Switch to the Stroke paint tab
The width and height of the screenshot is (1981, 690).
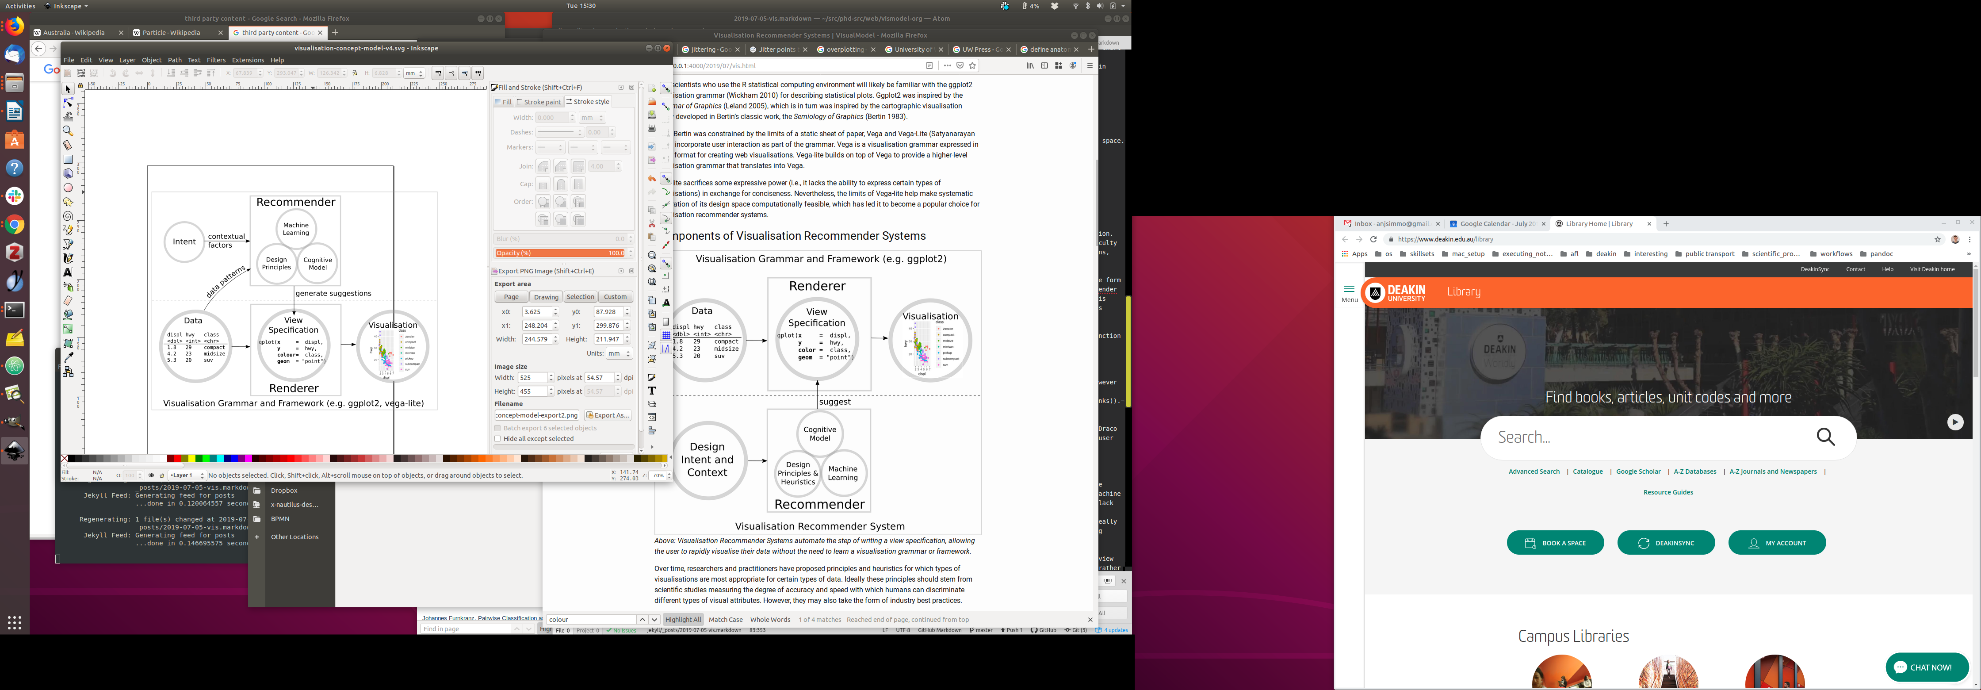[538, 102]
